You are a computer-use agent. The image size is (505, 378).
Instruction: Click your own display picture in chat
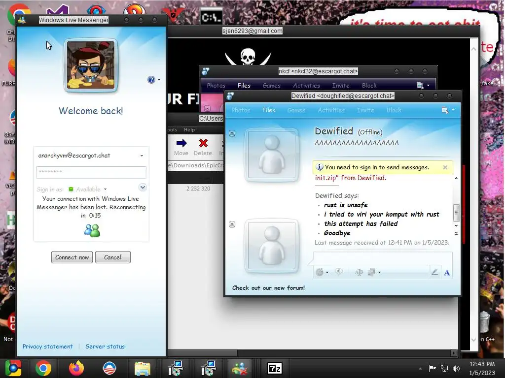[272, 246]
